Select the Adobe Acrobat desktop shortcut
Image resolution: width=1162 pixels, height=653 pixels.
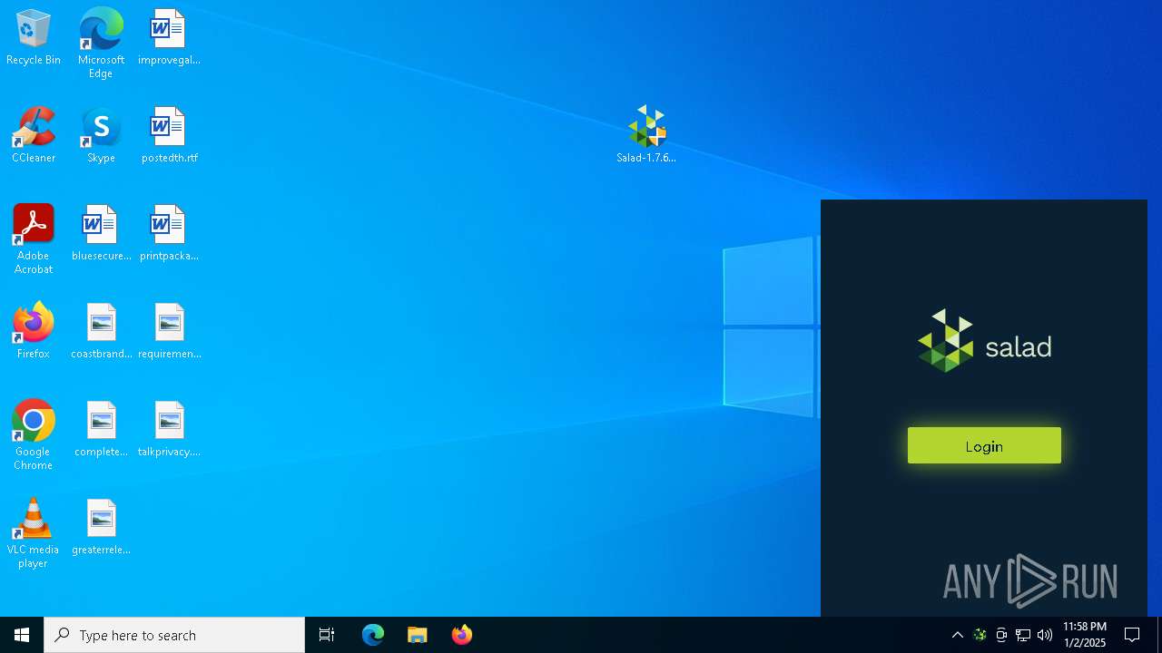pos(34,239)
